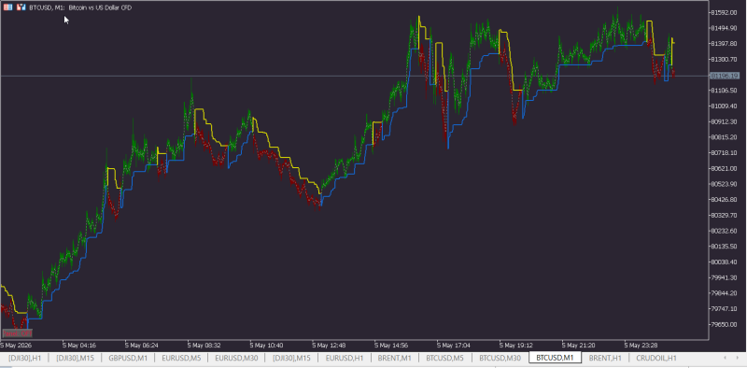The height and width of the screenshot is (368, 747).
Task: Click the 80718.10 price scale label
Action: (x=725, y=152)
